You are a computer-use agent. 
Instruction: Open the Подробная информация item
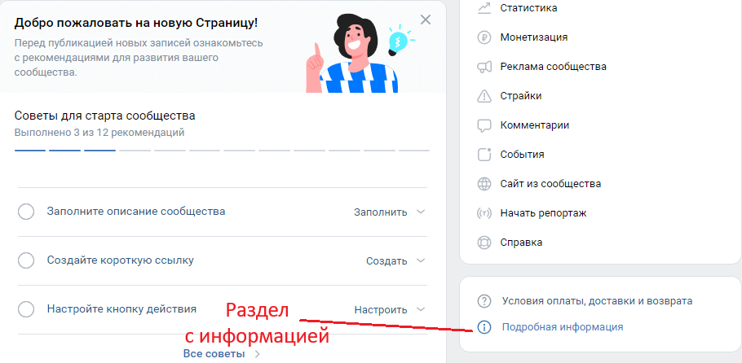click(563, 326)
